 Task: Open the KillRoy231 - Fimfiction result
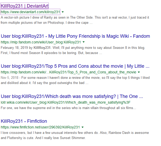tap(24, 121)
